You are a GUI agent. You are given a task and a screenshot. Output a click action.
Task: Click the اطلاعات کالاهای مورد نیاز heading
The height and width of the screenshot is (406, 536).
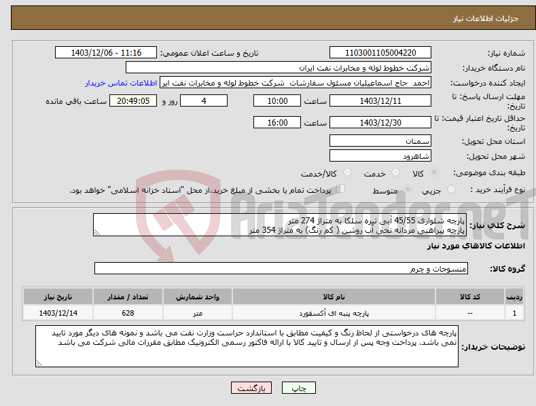476,246
